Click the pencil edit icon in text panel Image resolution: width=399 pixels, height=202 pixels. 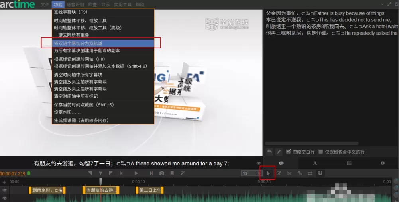click(x=279, y=152)
